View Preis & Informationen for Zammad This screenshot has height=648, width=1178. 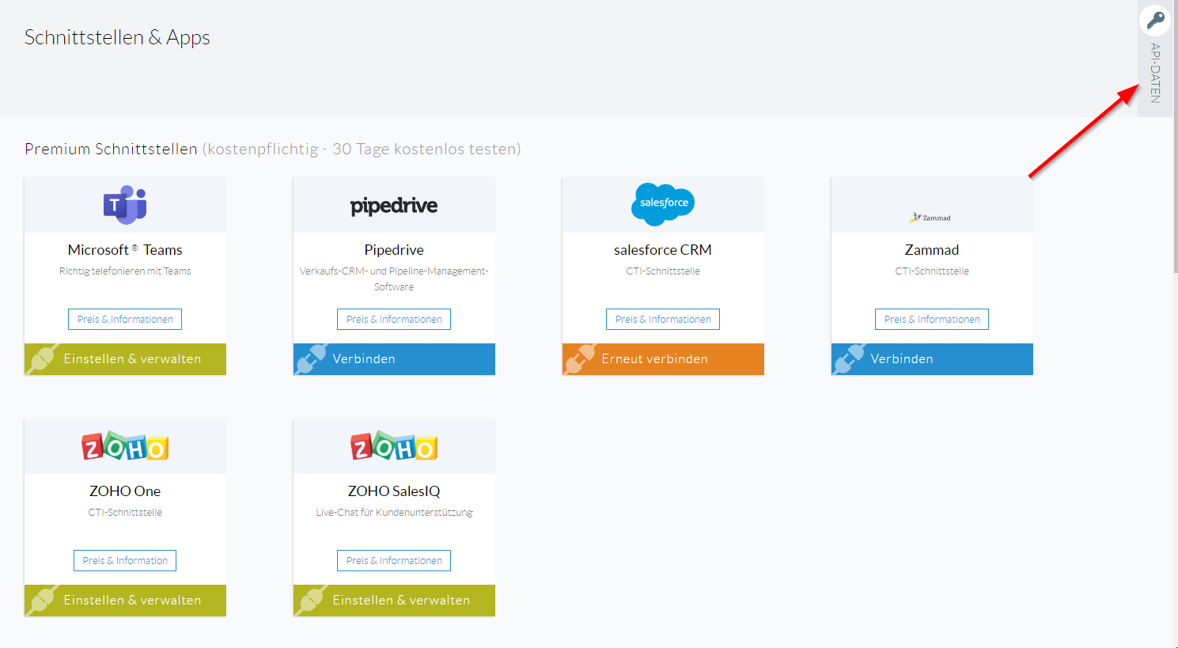coord(932,320)
